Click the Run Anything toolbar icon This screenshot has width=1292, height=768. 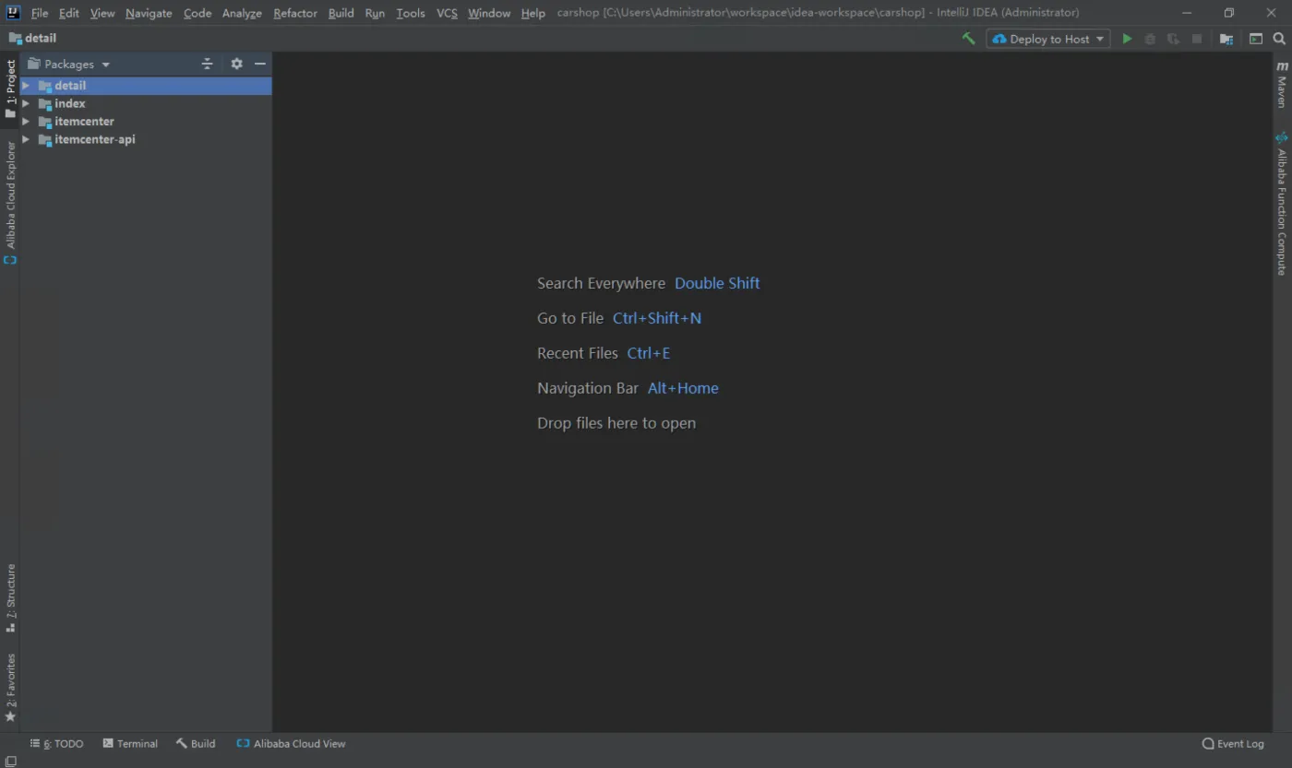[x=1256, y=39]
